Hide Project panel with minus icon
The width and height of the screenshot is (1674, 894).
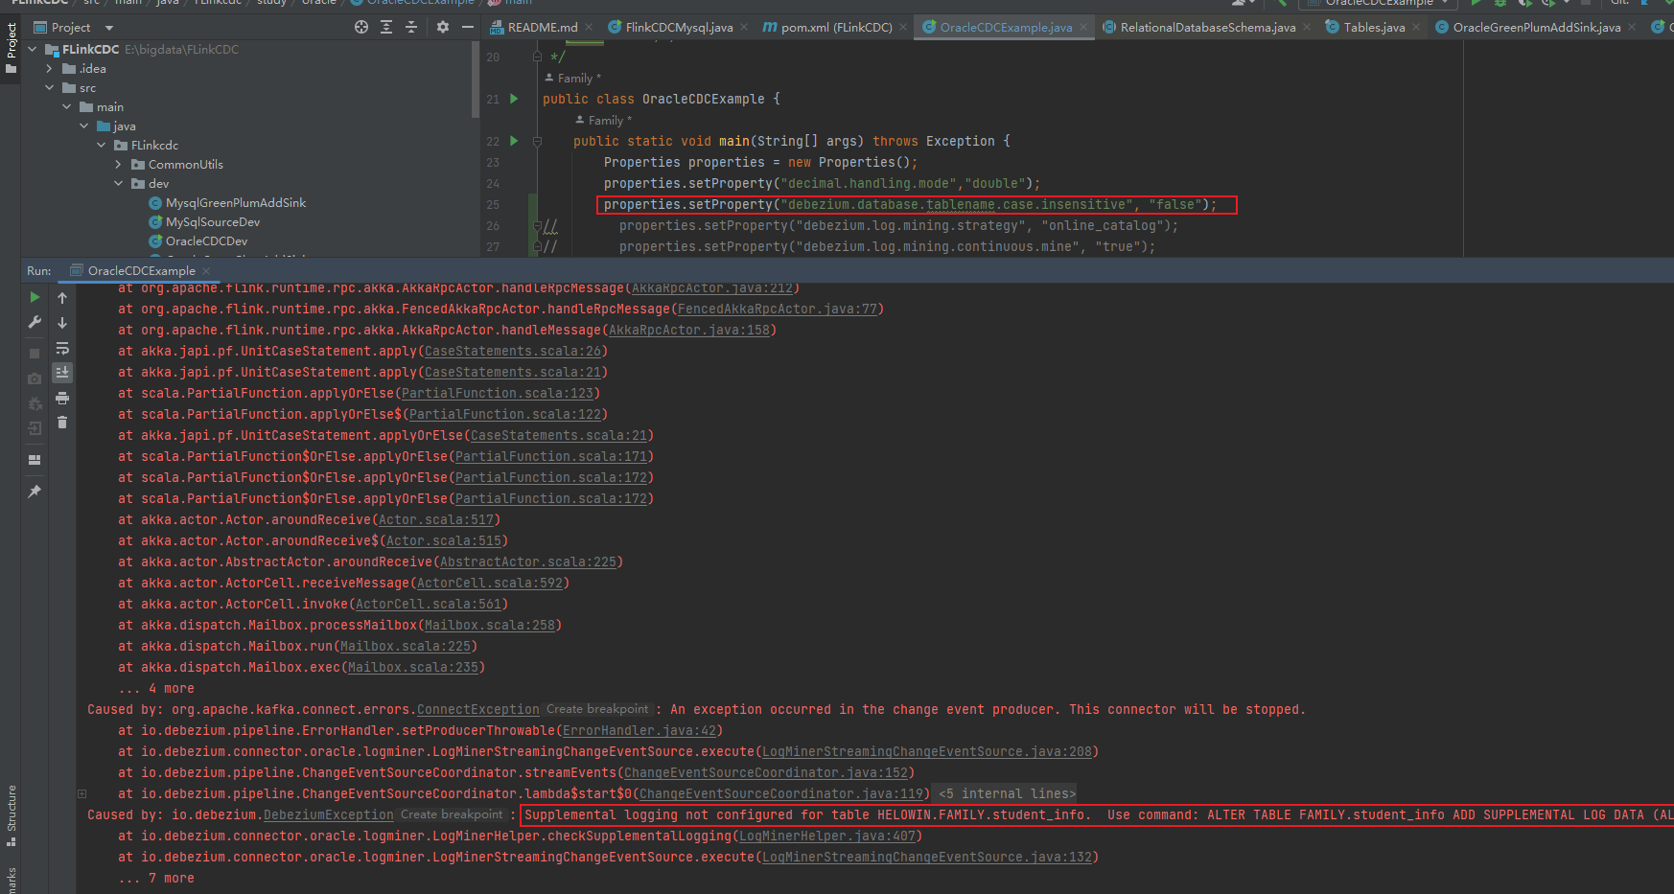coord(468,27)
